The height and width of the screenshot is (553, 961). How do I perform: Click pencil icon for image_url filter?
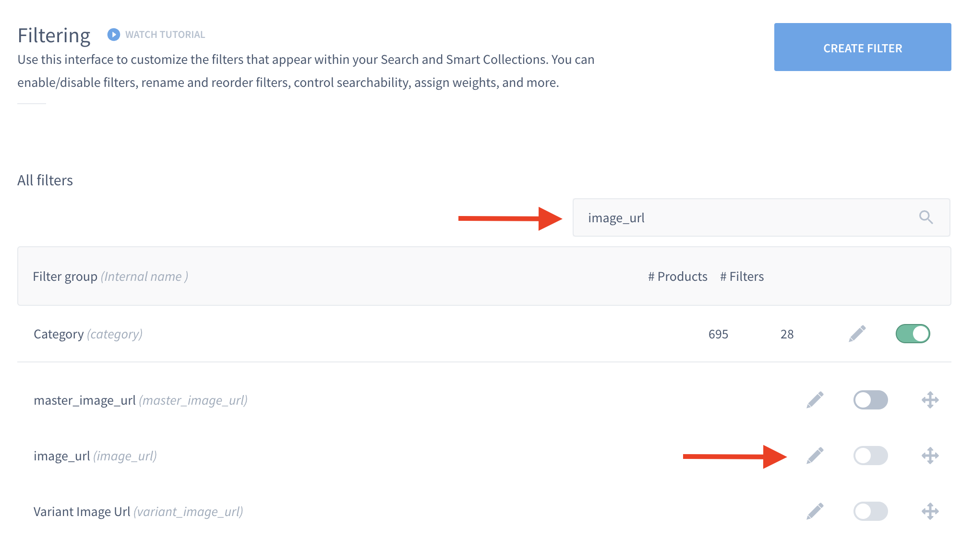tap(815, 456)
